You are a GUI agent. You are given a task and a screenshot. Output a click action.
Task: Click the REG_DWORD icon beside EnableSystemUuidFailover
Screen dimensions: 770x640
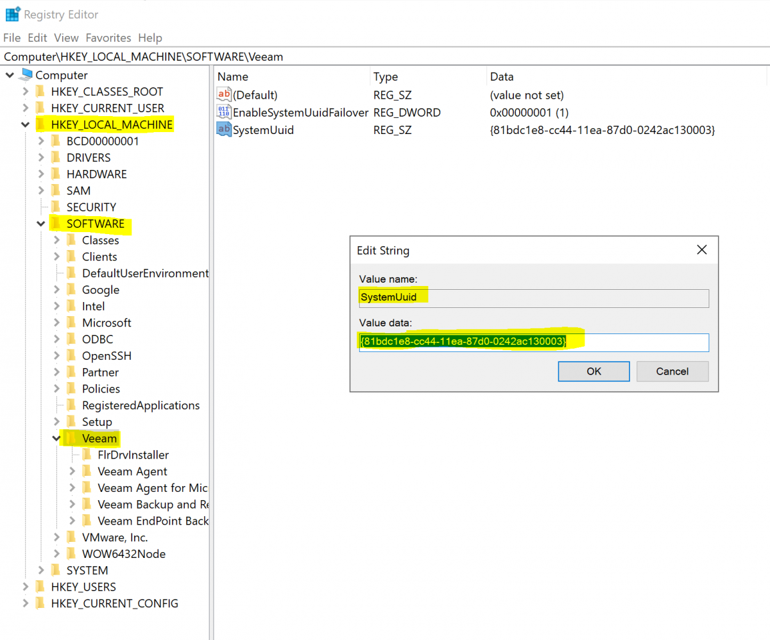[x=224, y=113]
